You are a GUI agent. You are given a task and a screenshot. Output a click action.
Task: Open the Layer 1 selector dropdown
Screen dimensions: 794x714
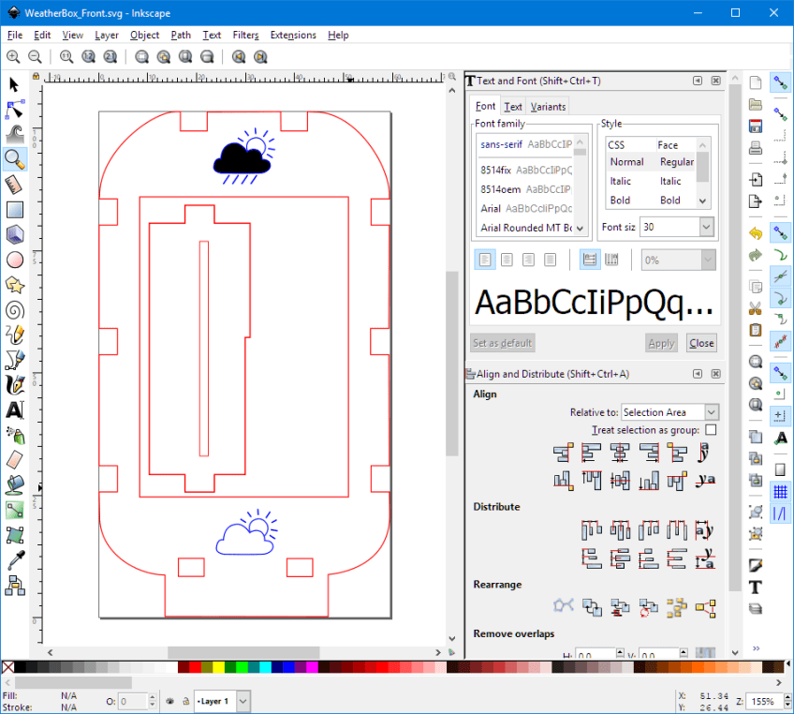[x=243, y=701]
